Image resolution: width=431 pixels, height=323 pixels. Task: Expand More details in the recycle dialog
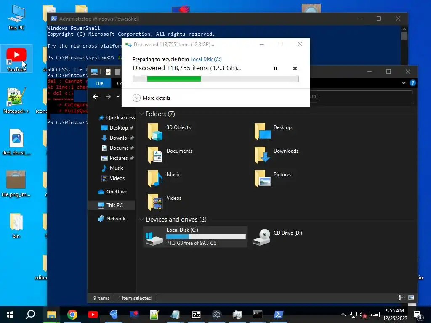pyautogui.click(x=151, y=98)
